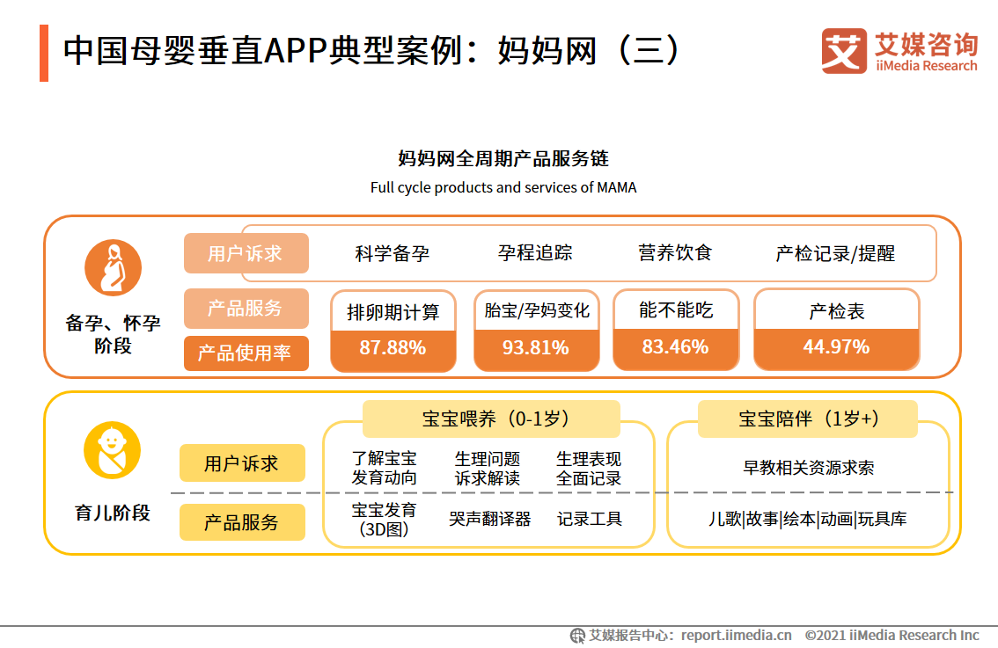Click the 能不能吃 card title
Image resolution: width=998 pixels, height=648 pixels.
pyautogui.click(x=676, y=309)
